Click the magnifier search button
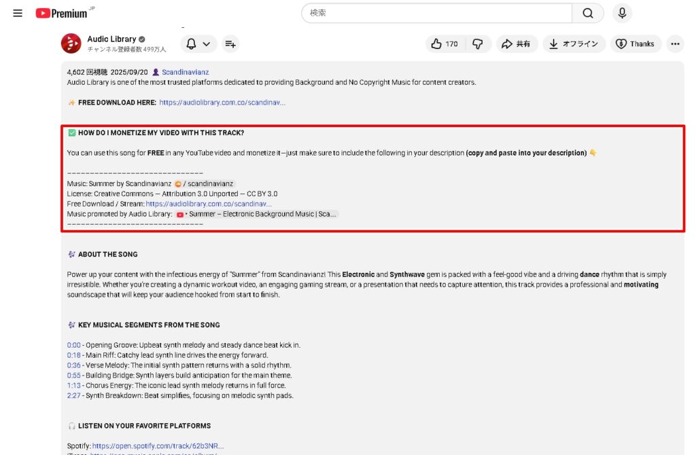 click(x=587, y=13)
